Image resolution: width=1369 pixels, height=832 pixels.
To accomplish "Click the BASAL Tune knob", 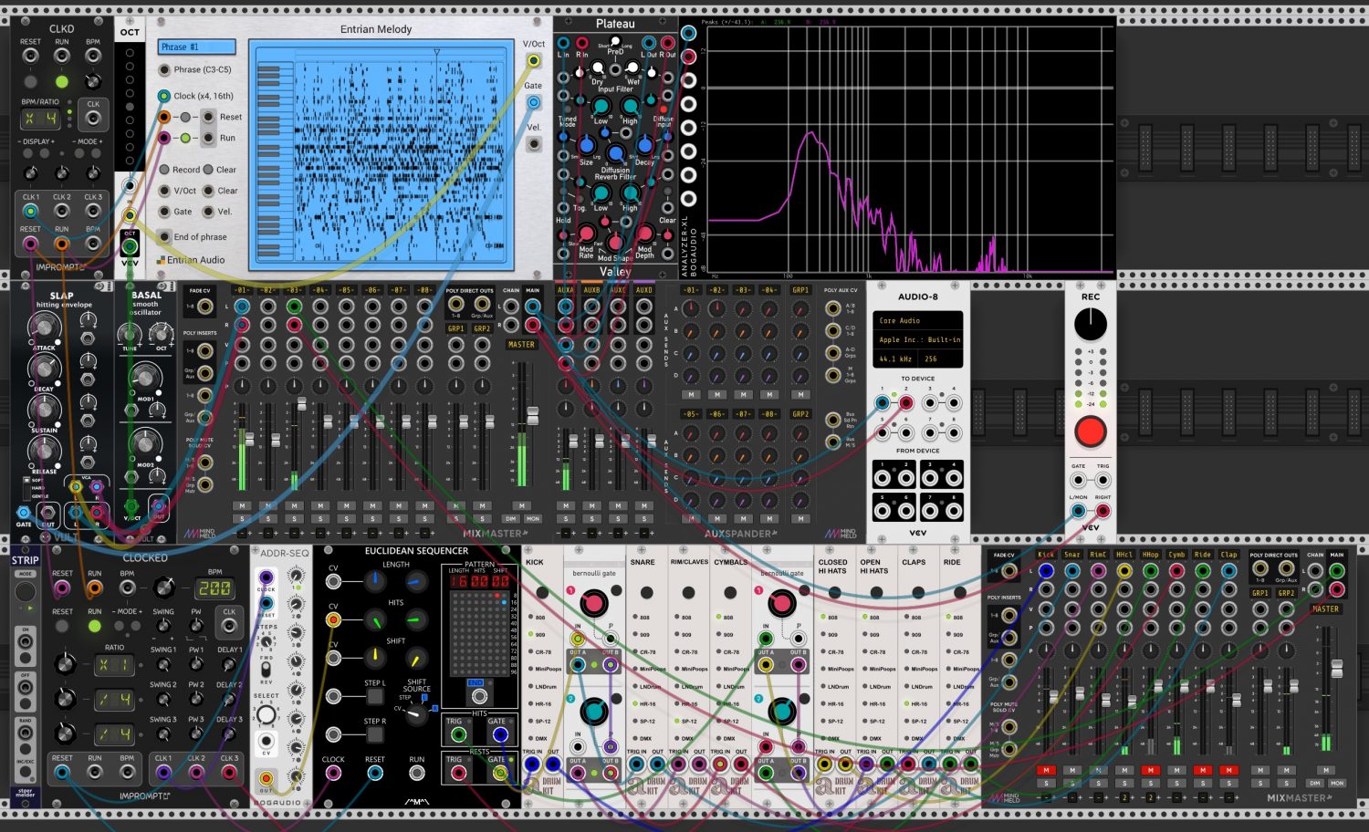I will [130, 334].
